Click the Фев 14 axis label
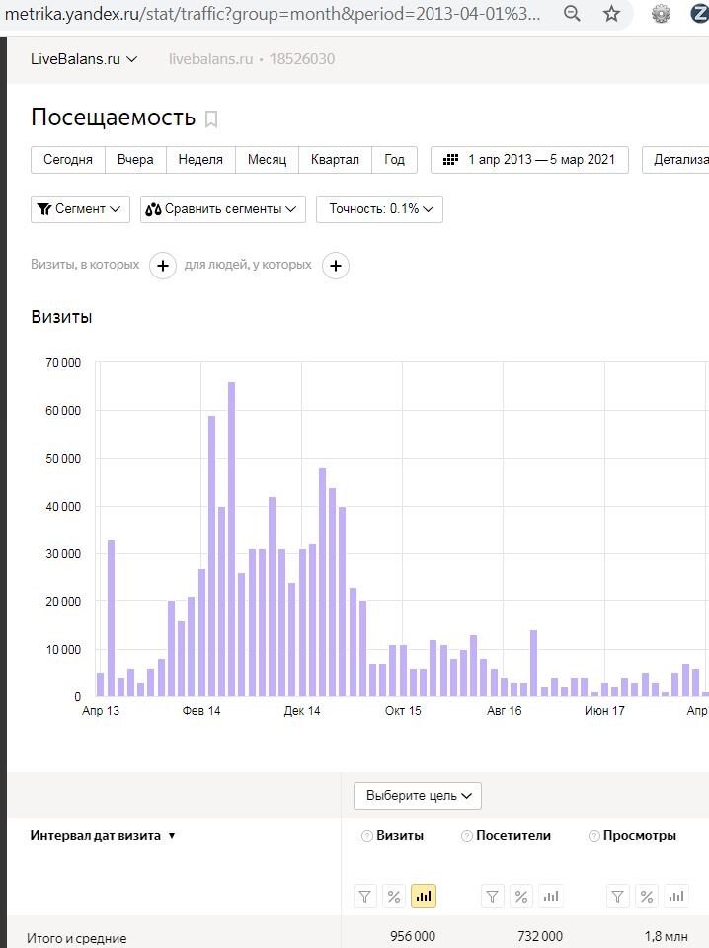Screen dimensions: 709x948 [201, 711]
